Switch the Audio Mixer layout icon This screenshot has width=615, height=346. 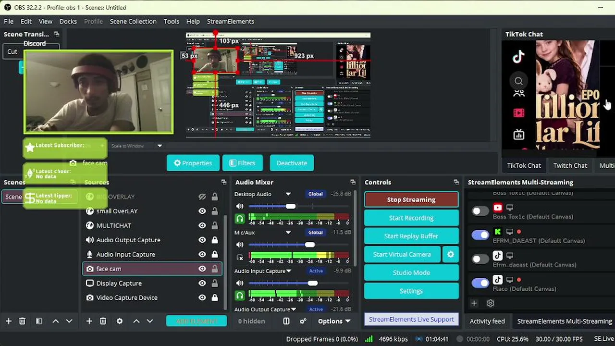pos(286,321)
